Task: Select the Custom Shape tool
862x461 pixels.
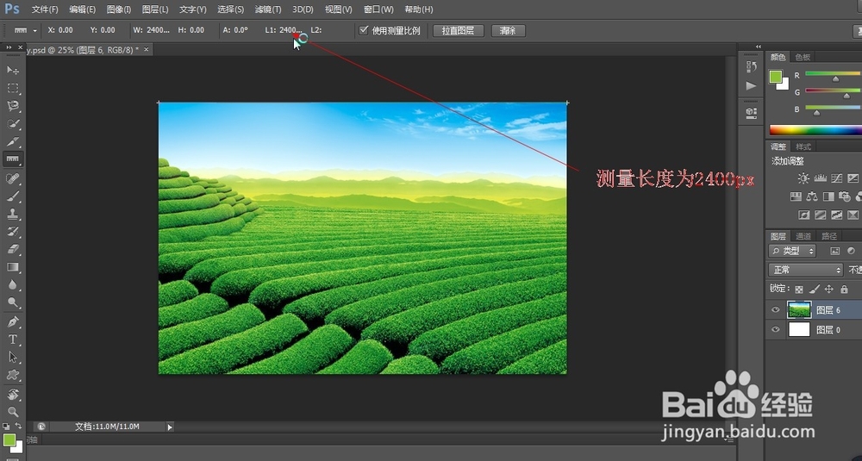Action: [13, 375]
